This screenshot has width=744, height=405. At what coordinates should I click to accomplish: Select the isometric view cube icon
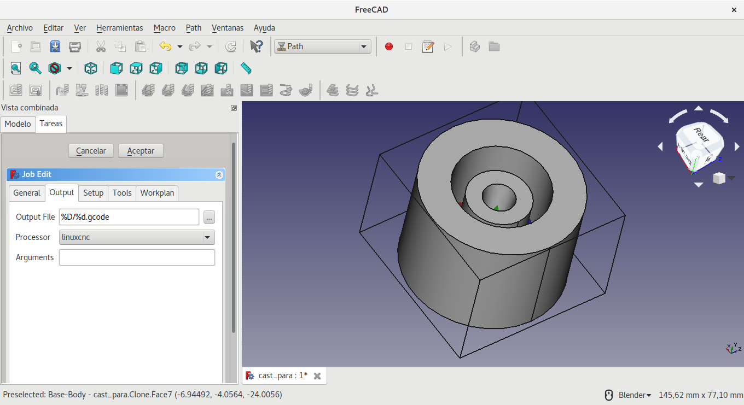tap(91, 68)
